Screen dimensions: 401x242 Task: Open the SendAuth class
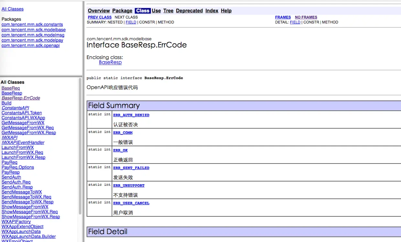point(11,177)
